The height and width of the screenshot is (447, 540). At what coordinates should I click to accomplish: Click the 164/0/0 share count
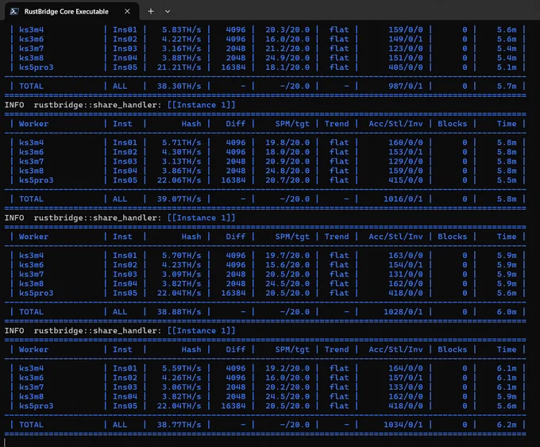tap(406, 368)
